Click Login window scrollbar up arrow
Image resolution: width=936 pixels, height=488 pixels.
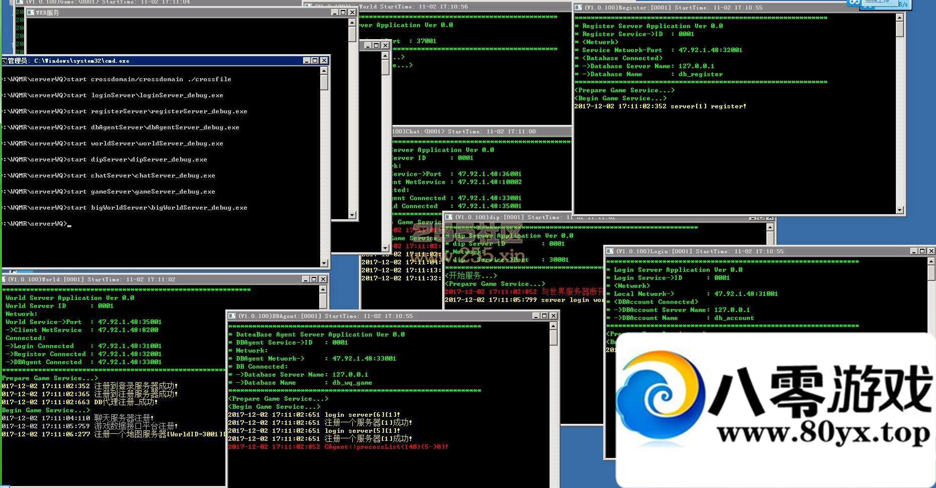[x=931, y=261]
